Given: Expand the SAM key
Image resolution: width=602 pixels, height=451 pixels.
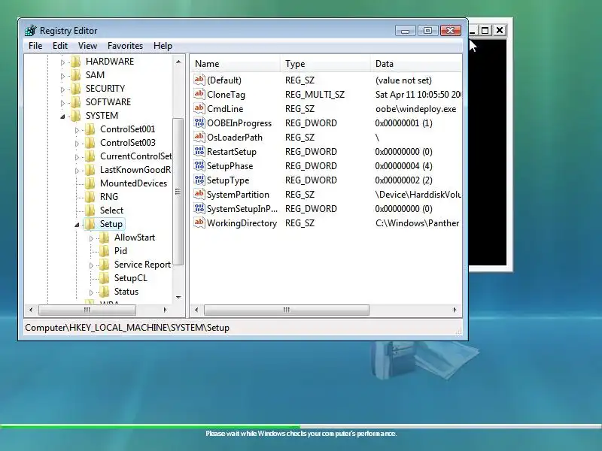Looking at the screenshot, I should click(62, 76).
